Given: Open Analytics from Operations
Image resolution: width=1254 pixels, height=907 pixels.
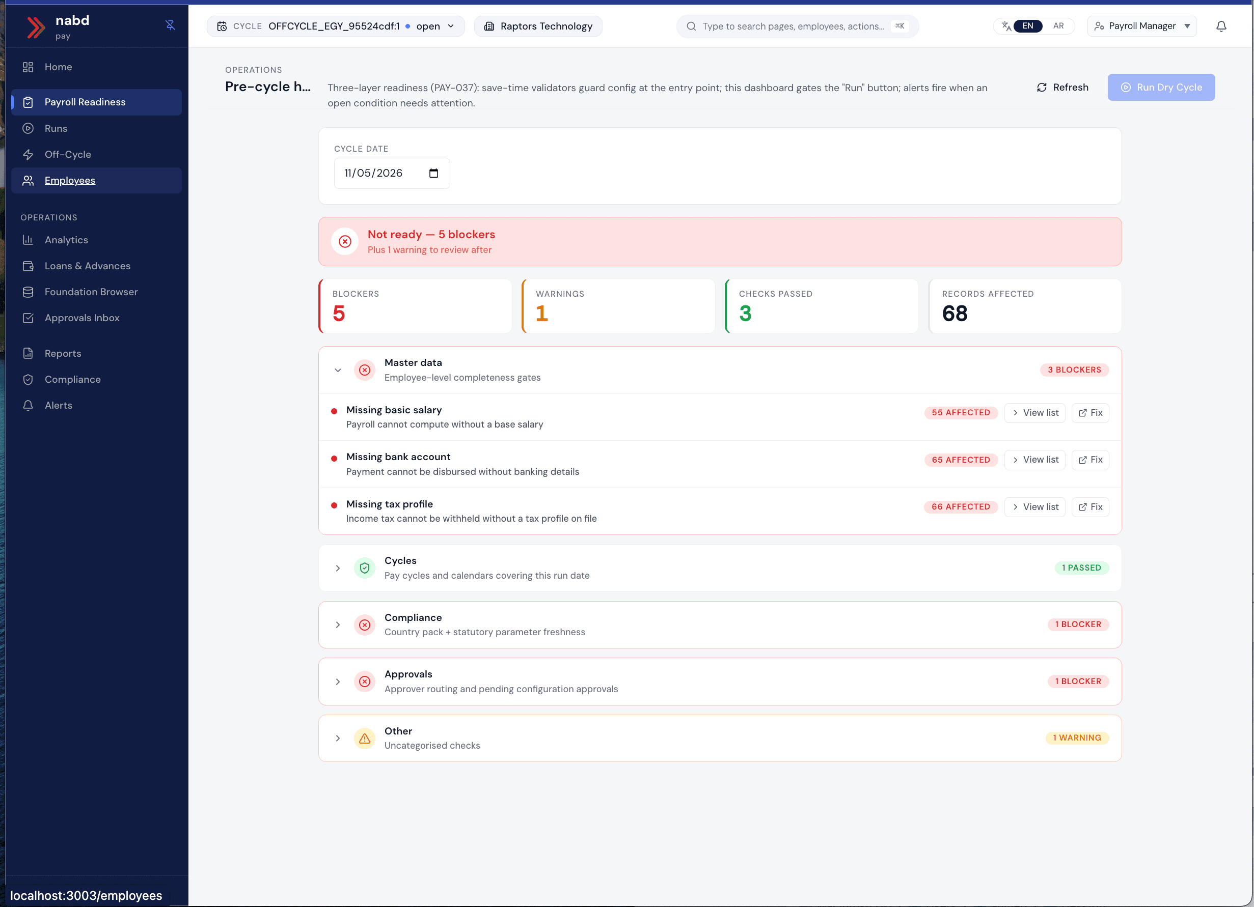Looking at the screenshot, I should [x=96, y=240].
